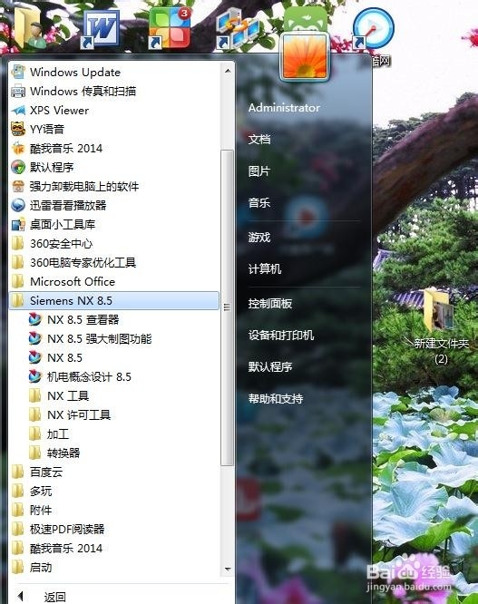The height and width of the screenshot is (604, 478).
Task: Launch NX 8.5 查看器
Action: [x=74, y=320]
